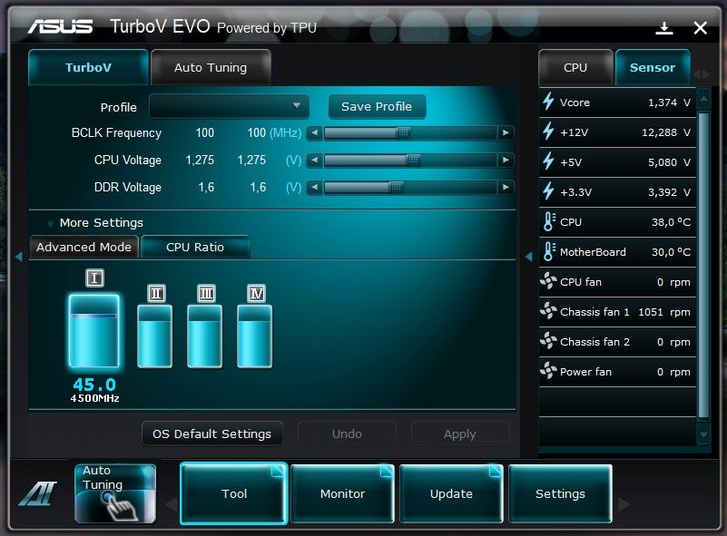This screenshot has width=727, height=536.
Task: Show previous bottom menu items arrow
Action: click(172, 504)
